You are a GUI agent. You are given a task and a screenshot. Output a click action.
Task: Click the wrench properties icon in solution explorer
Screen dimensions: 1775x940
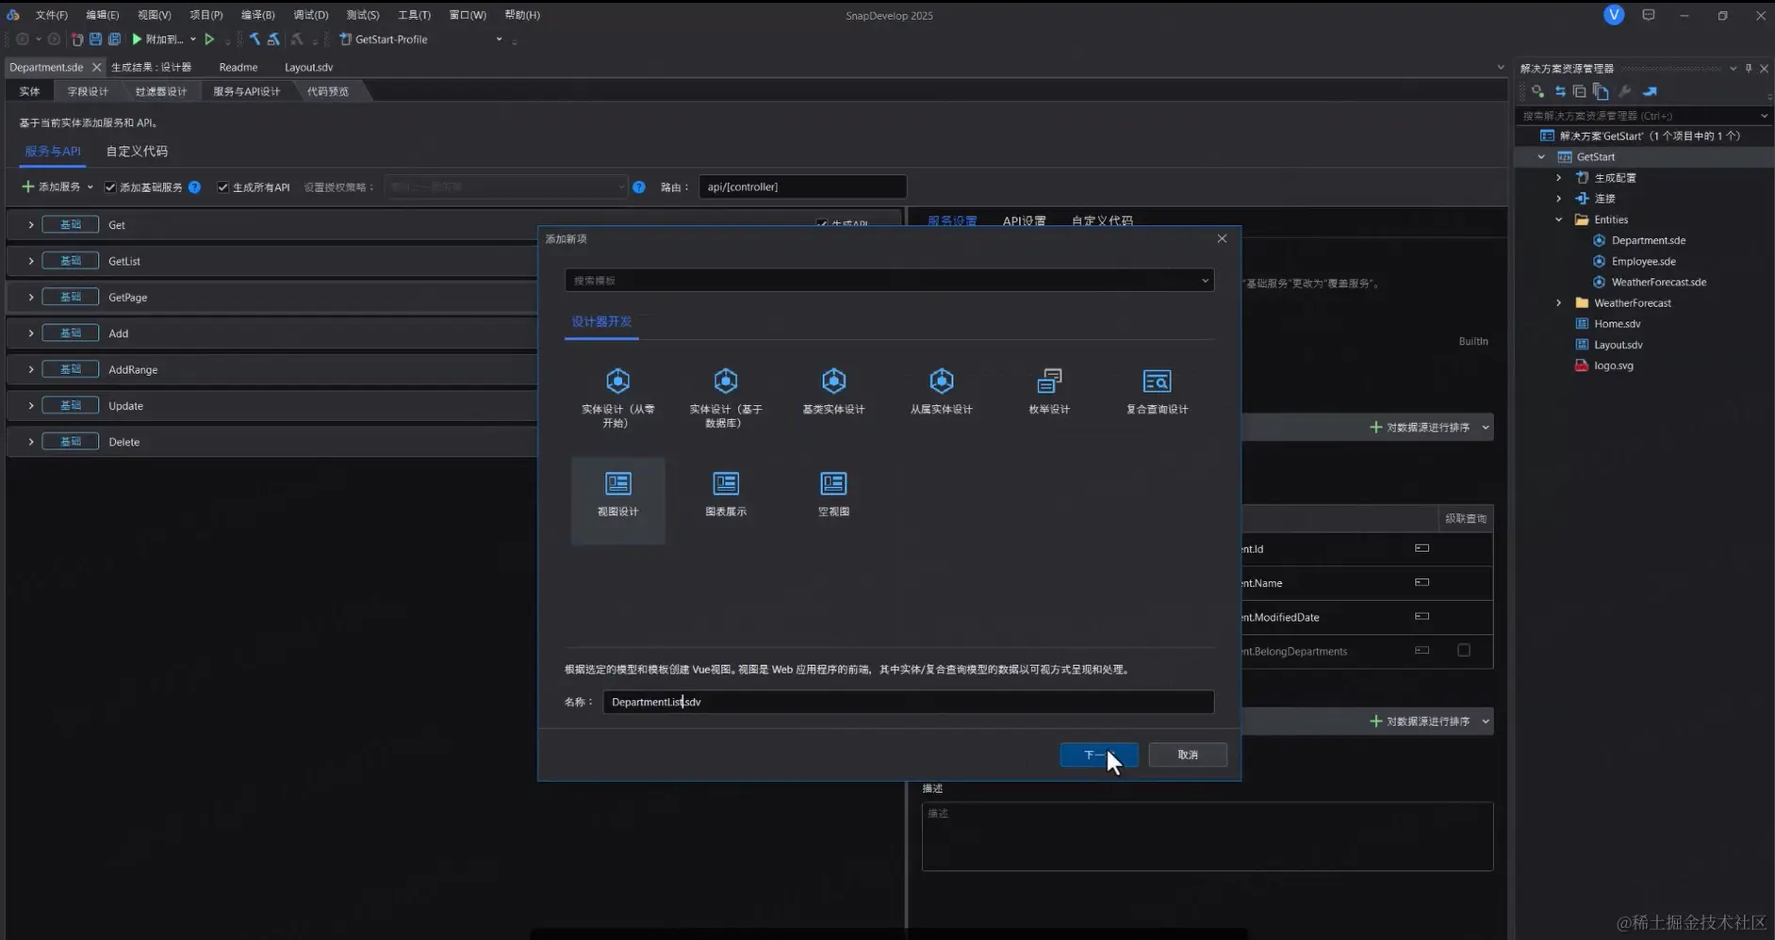tap(1624, 91)
